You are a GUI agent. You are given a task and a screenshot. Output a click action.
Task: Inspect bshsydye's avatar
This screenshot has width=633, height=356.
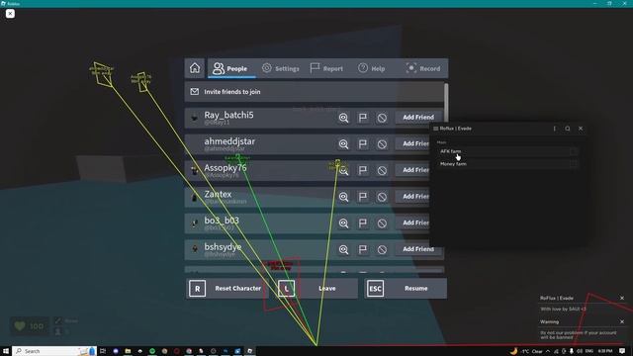pyautogui.click(x=343, y=249)
